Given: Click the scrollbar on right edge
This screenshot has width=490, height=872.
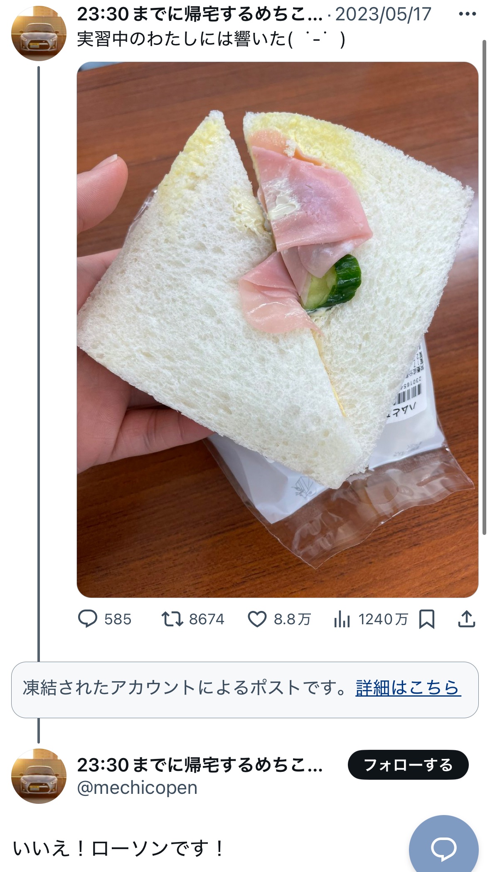Looking at the screenshot, I should coord(484,287).
